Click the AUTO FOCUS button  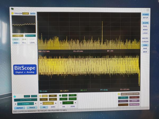25,100
